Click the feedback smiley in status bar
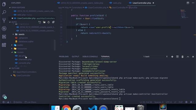 click(187, 102)
